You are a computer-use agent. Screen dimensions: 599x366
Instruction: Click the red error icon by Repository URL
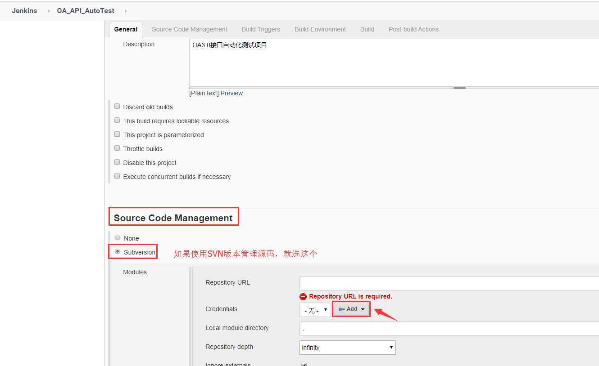coord(303,297)
